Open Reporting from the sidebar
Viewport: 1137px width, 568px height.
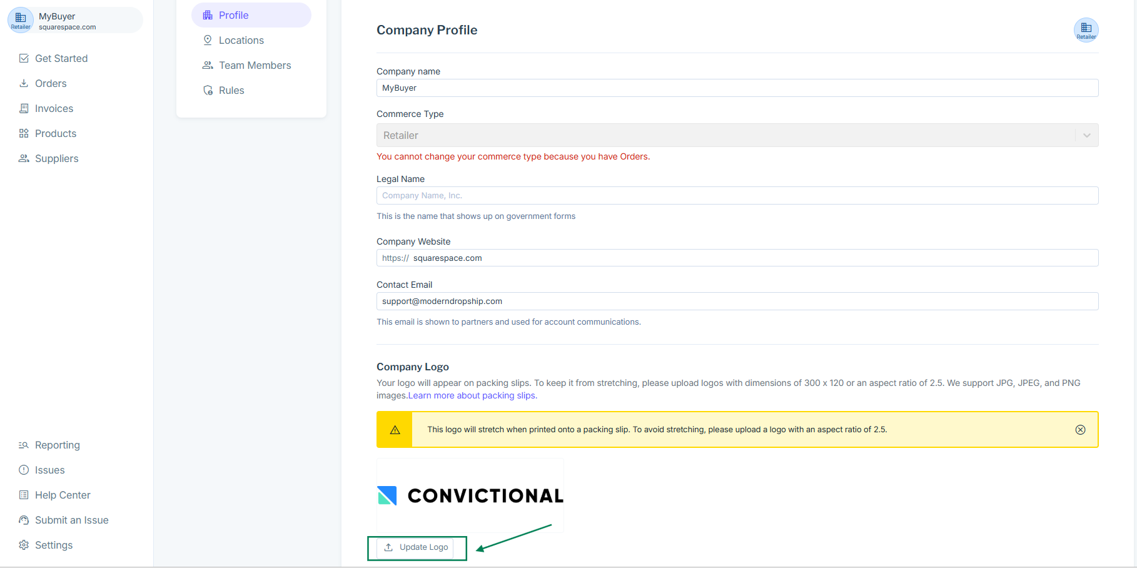point(57,445)
